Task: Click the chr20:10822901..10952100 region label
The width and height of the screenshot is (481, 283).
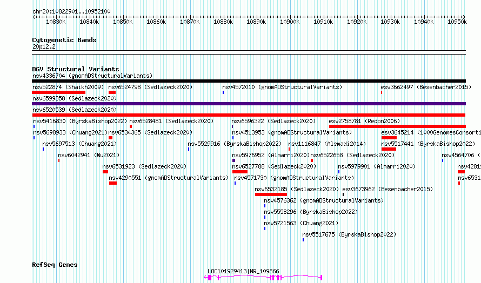Action: [x=71, y=11]
